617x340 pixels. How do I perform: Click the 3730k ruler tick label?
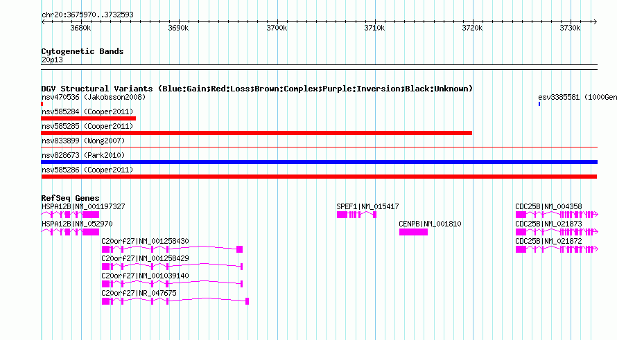[570, 28]
